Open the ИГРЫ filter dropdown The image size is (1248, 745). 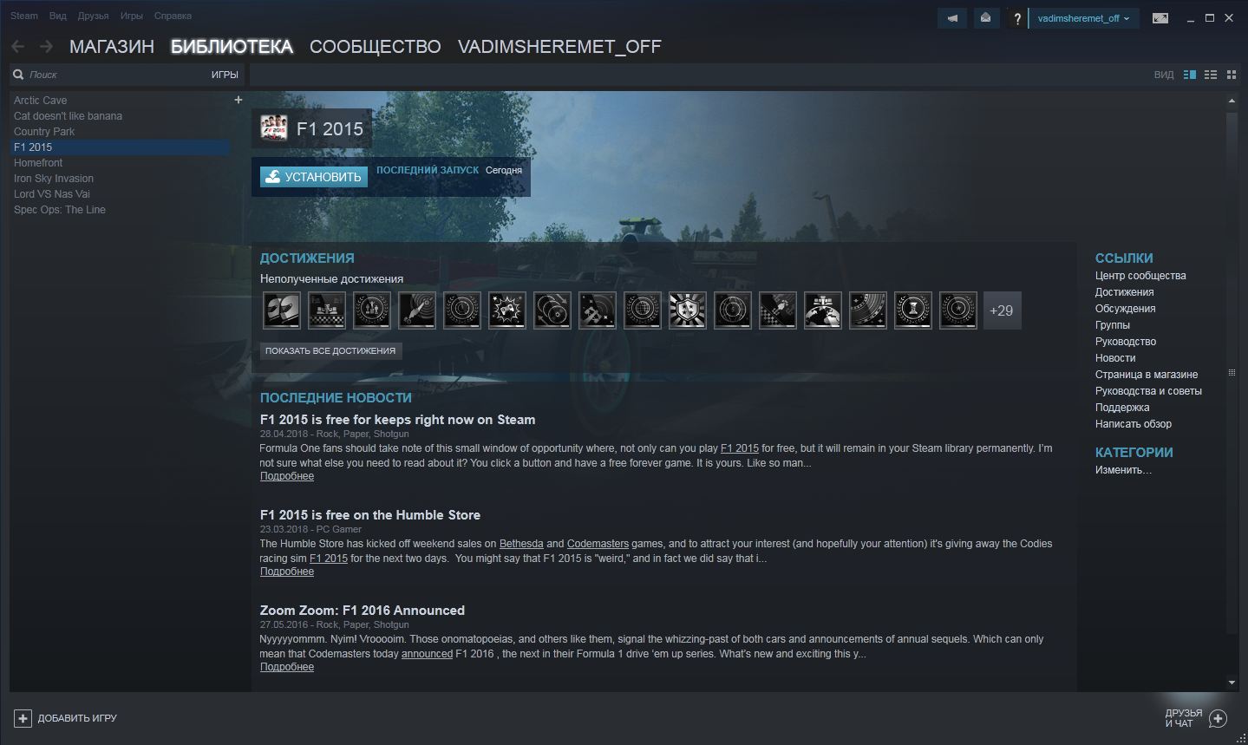pos(225,75)
